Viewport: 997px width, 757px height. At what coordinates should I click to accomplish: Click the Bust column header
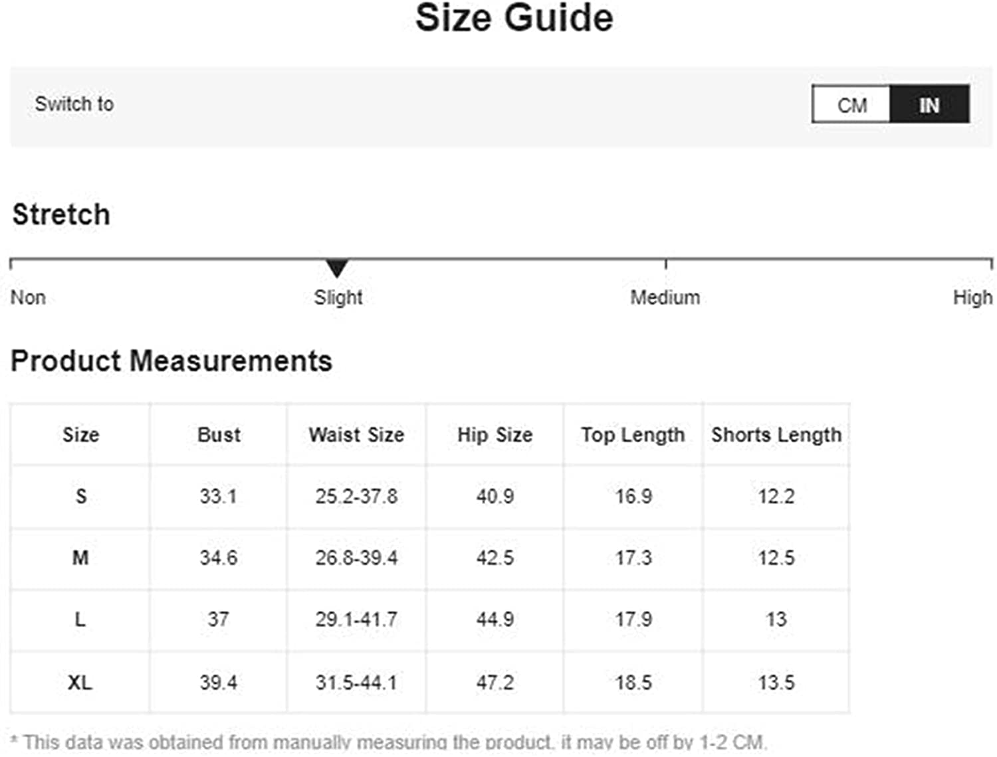(x=219, y=434)
